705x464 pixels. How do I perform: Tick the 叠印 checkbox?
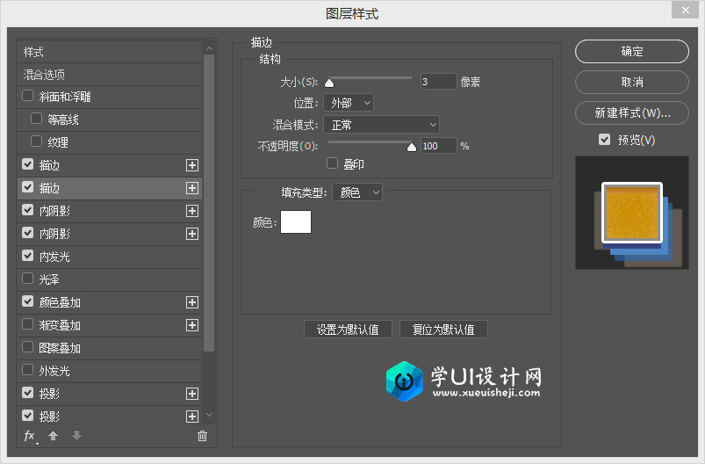coord(332,163)
